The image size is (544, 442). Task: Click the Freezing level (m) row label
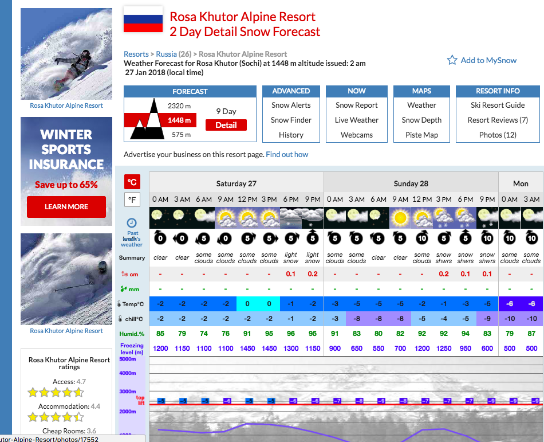(132, 349)
